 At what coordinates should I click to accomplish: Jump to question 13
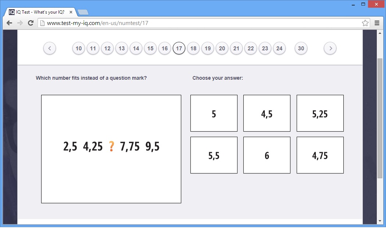122,48
